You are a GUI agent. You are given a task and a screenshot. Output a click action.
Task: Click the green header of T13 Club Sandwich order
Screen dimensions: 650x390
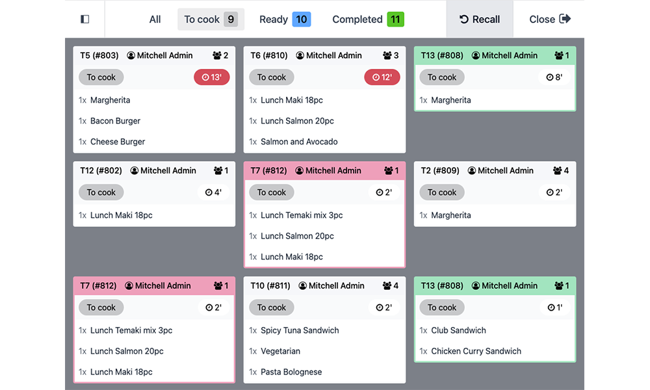[x=495, y=286]
